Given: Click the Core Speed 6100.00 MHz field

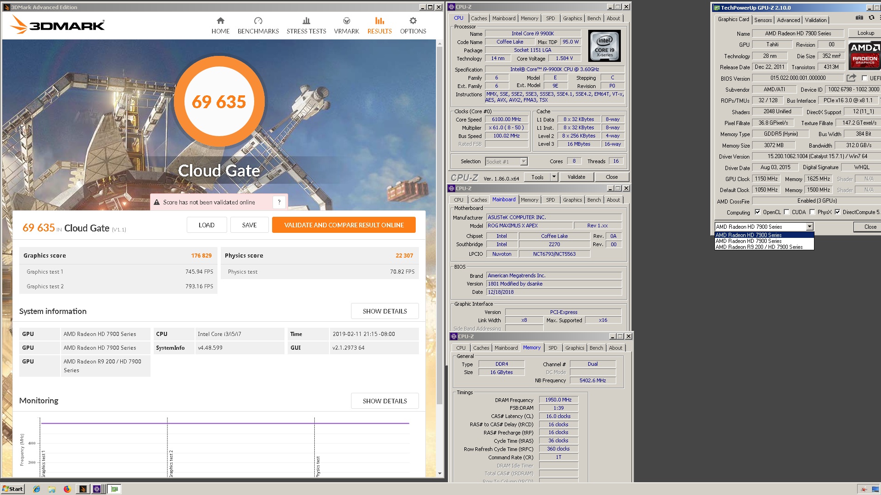Looking at the screenshot, I should tap(507, 119).
